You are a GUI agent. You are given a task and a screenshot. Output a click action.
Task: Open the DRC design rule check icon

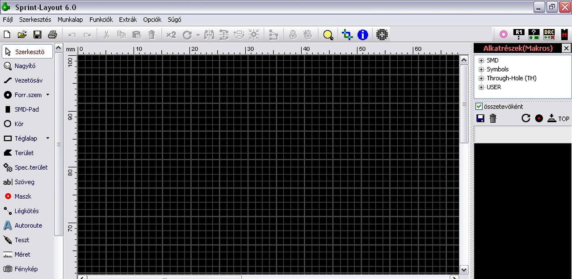point(549,34)
